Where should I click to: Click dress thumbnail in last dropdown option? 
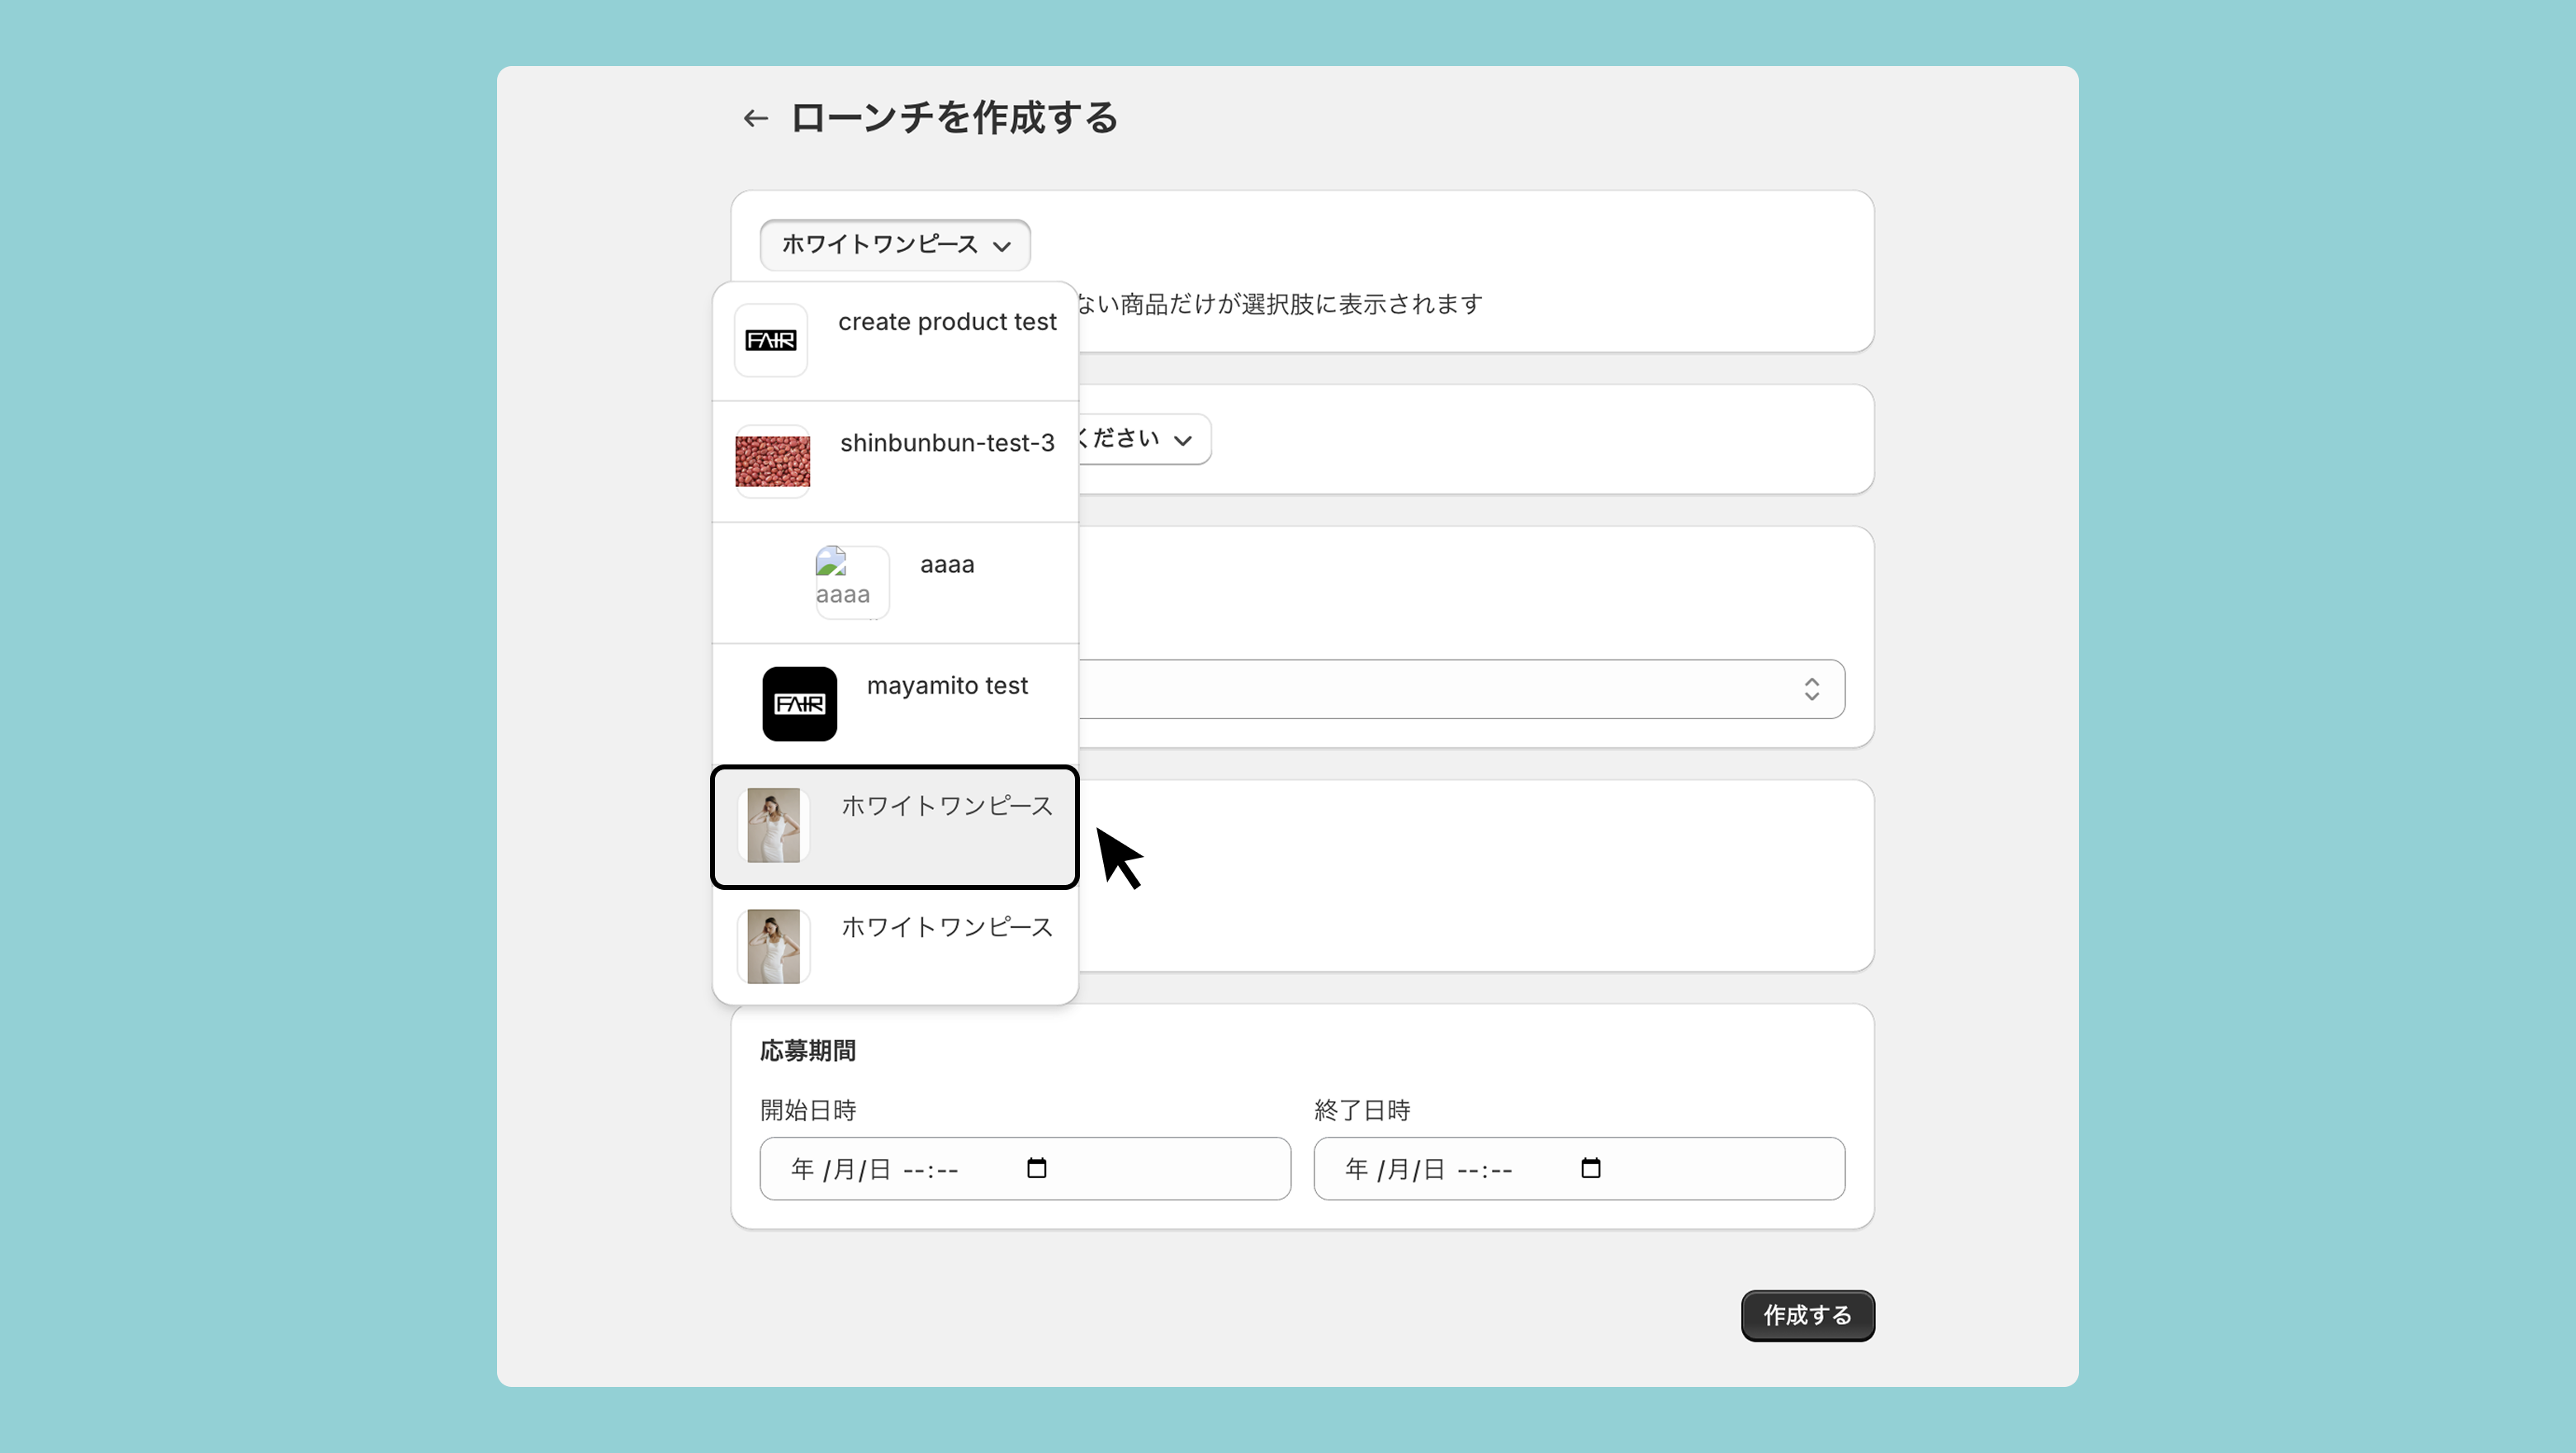[x=773, y=946]
